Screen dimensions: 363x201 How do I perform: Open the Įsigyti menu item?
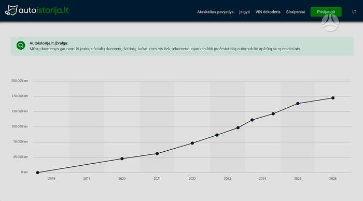click(244, 12)
